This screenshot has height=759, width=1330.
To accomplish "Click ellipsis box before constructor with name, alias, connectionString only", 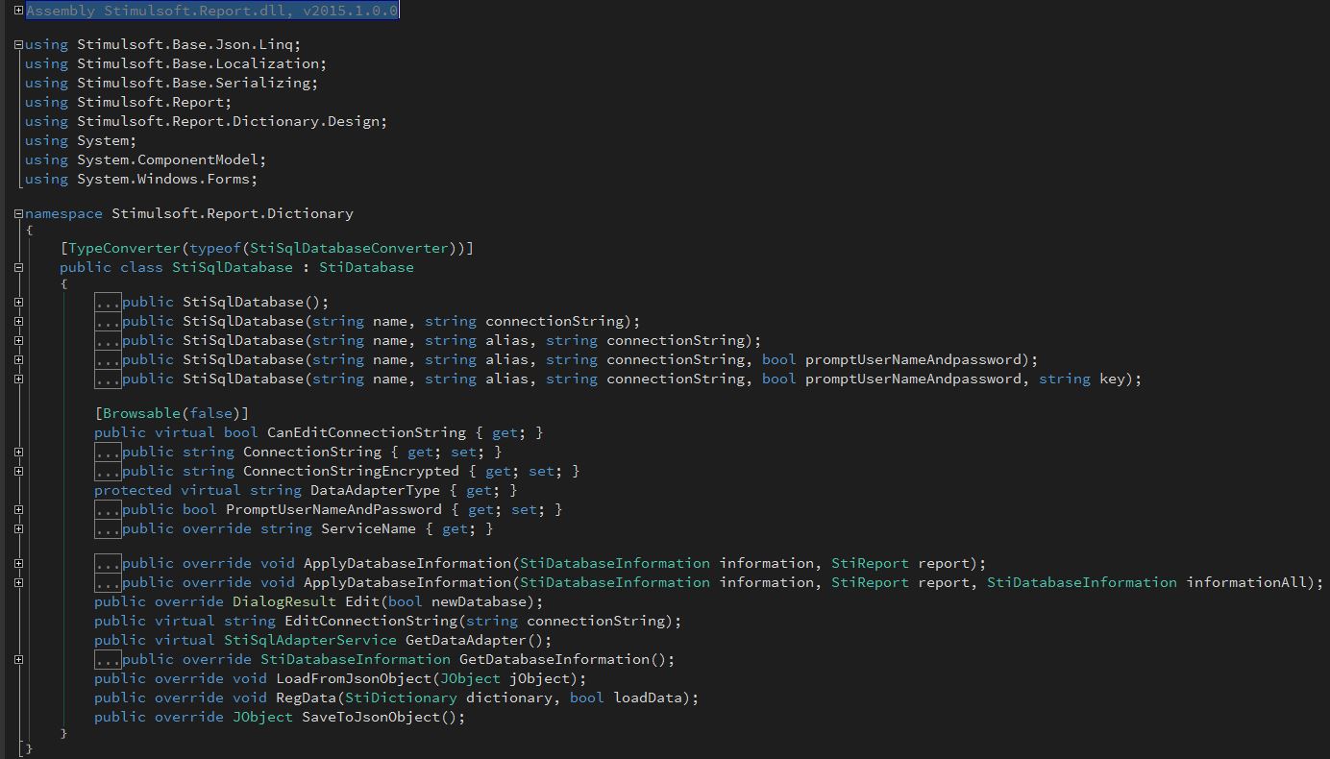I will (108, 340).
